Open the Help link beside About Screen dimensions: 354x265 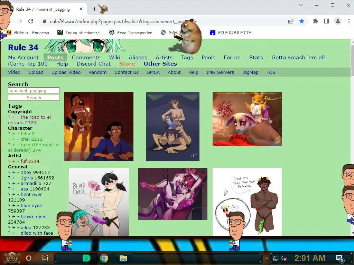click(x=194, y=72)
